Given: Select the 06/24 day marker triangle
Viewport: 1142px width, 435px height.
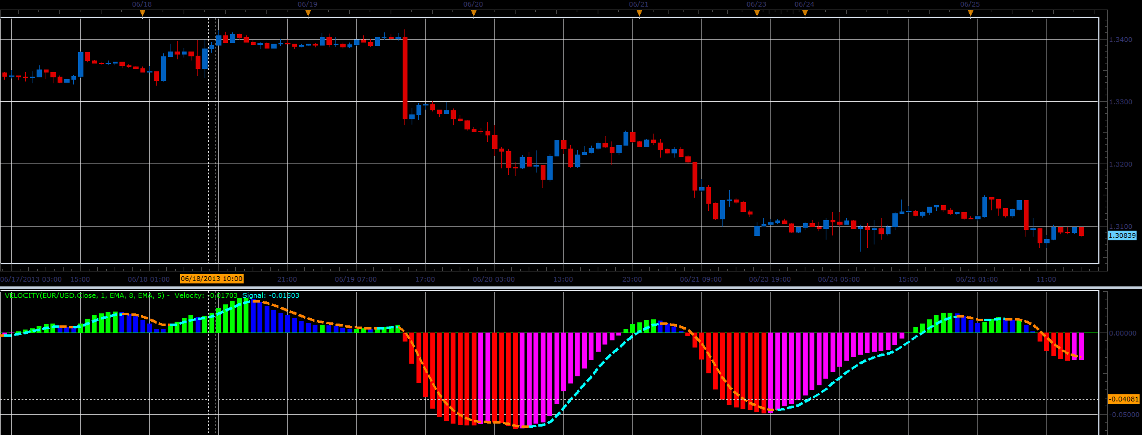Looking at the screenshot, I should click(x=805, y=13).
